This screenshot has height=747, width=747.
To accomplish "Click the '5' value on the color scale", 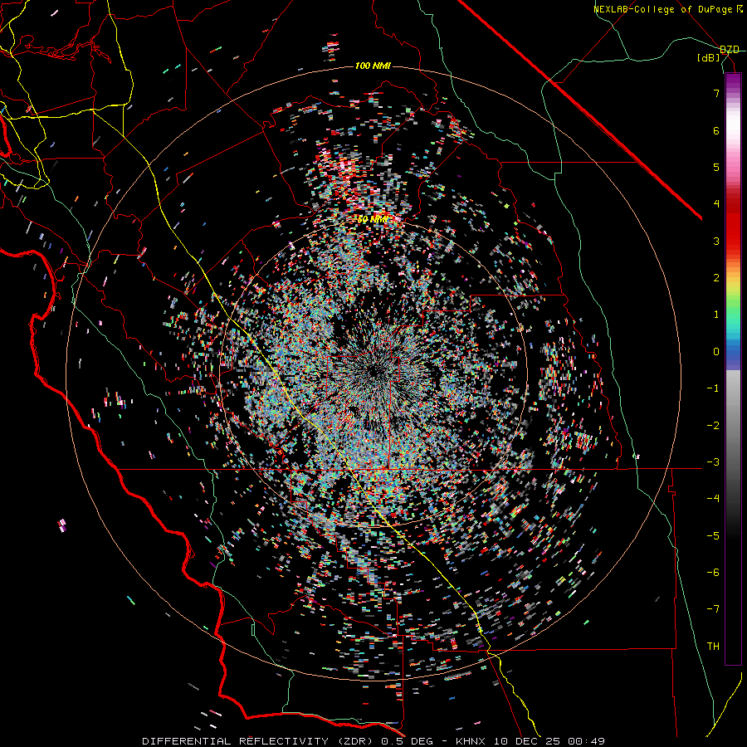I will (716, 167).
